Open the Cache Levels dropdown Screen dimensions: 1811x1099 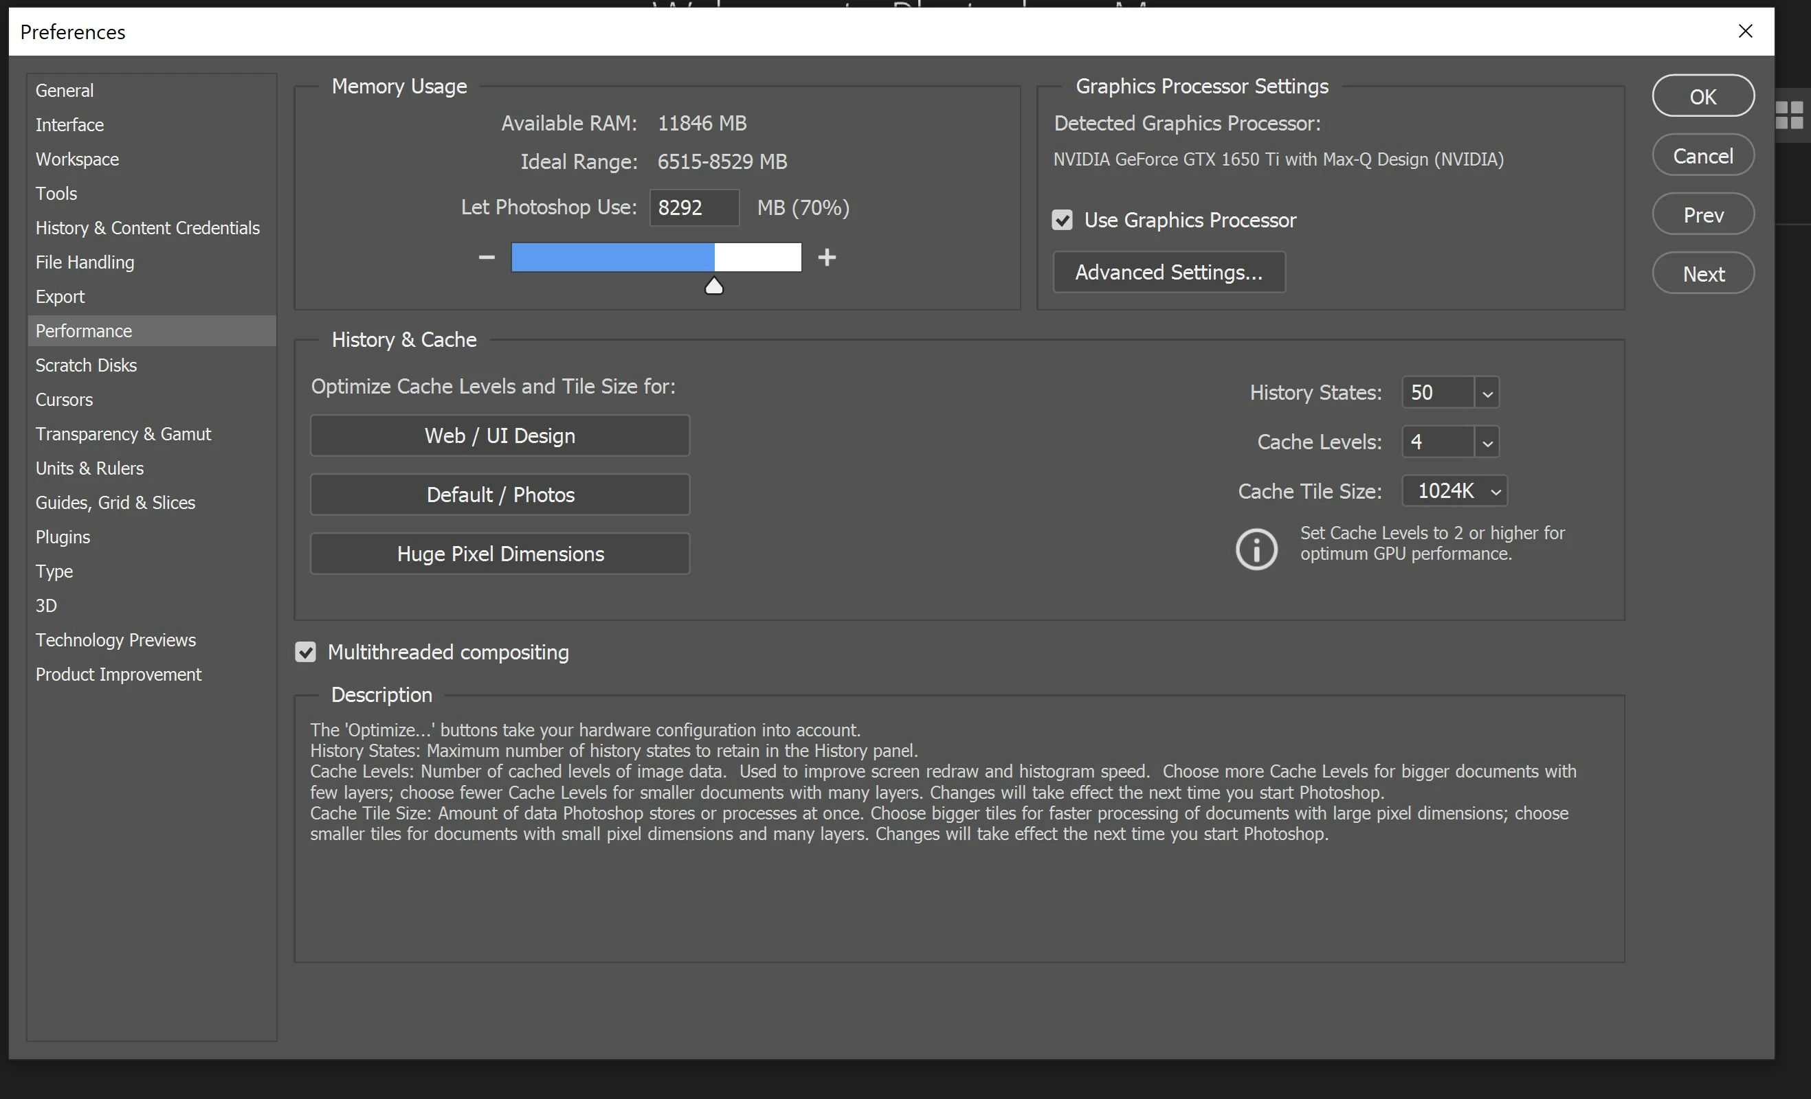[x=1487, y=442]
